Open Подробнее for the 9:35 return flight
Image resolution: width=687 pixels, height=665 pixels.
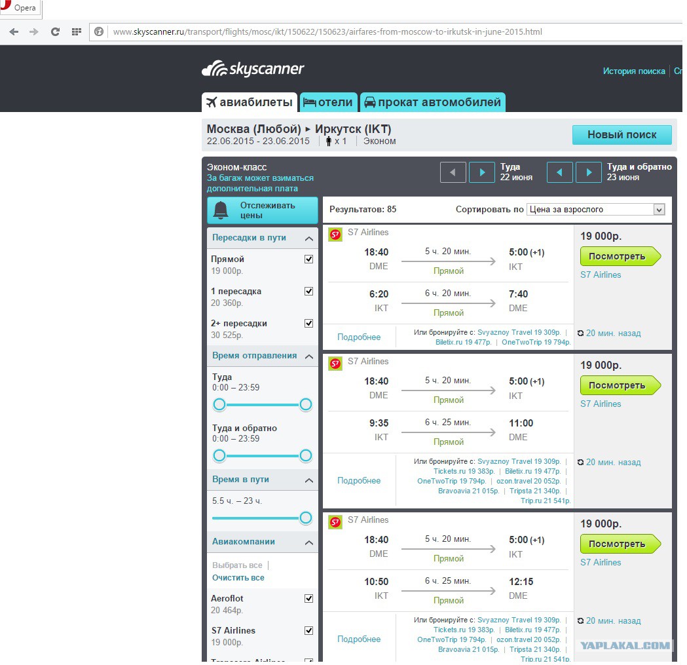coord(359,480)
